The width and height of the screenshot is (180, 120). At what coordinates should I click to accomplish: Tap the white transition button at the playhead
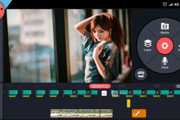104,93
